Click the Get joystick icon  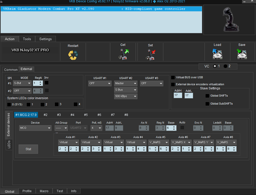pos(123,55)
